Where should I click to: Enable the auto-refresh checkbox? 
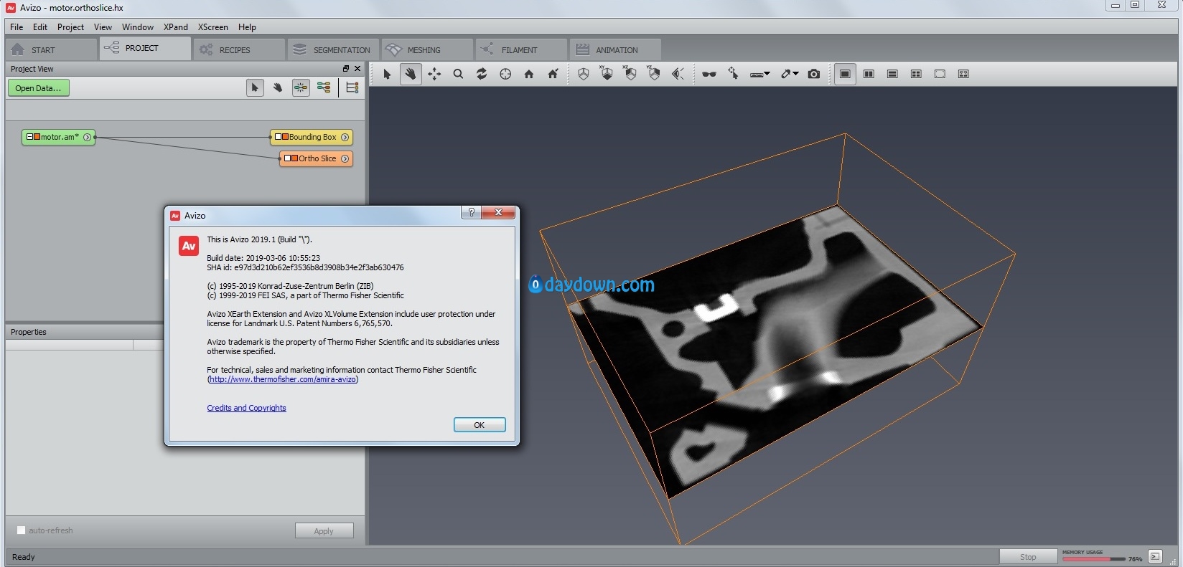pyautogui.click(x=21, y=530)
